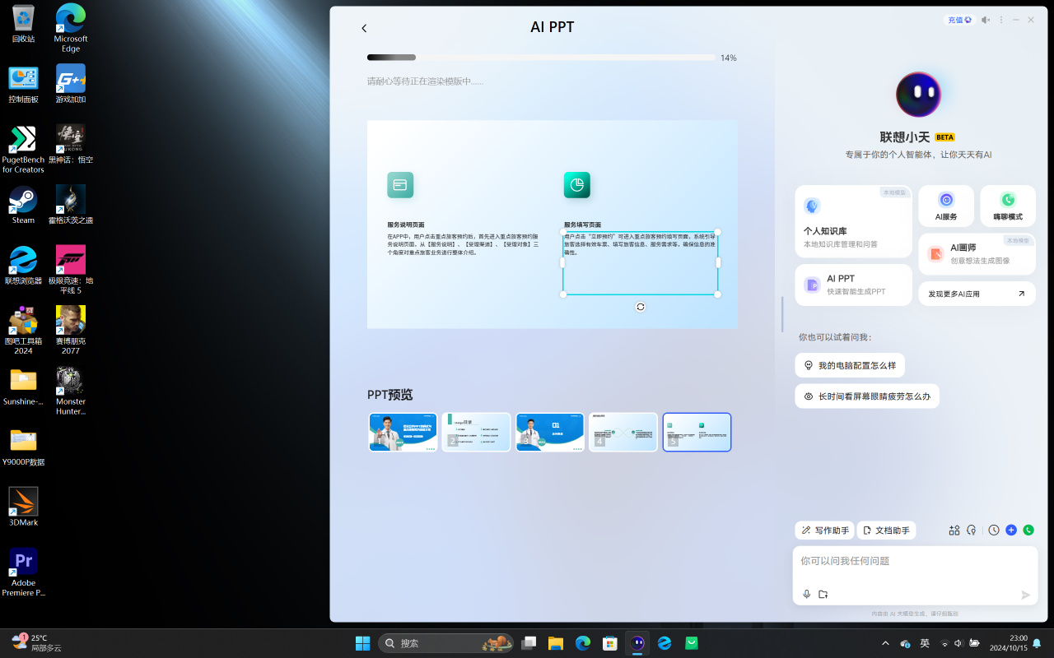The image size is (1054, 658).
Task: Open the three-dot more options menu
Action: [x=1001, y=20]
